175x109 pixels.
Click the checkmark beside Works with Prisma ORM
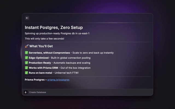[x=27, y=68]
